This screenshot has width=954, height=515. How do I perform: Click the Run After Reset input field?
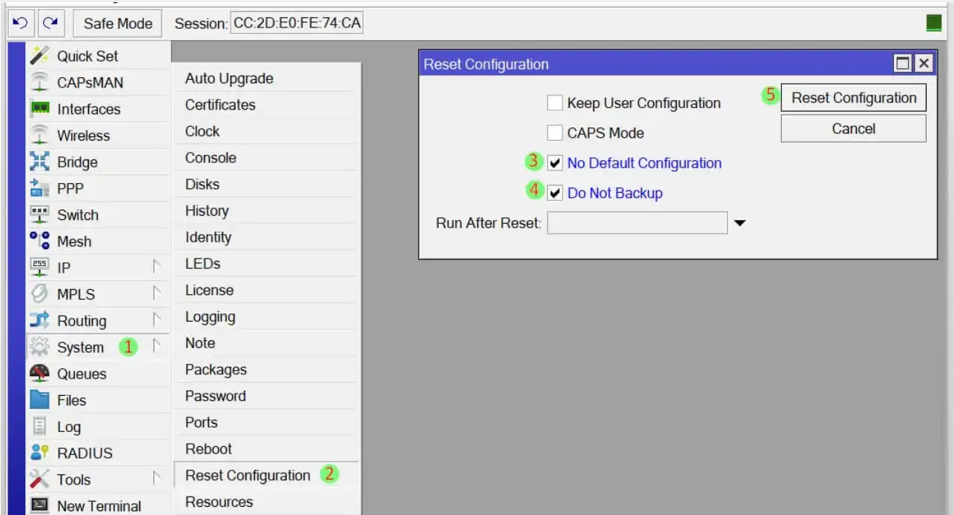pyautogui.click(x=637, y=223)
